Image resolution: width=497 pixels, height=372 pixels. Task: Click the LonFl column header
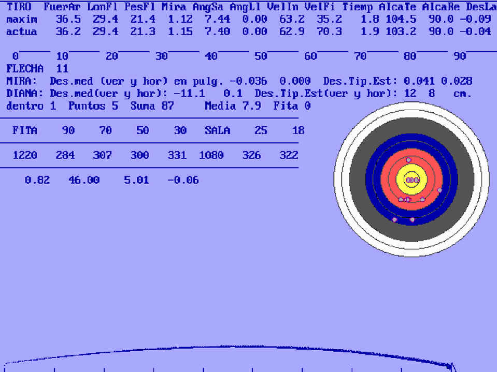(103, 7)
